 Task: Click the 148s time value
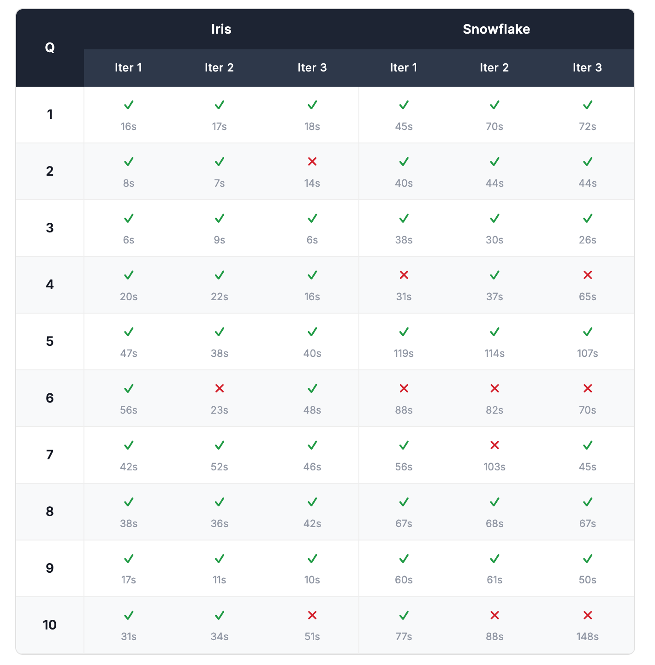587,636
